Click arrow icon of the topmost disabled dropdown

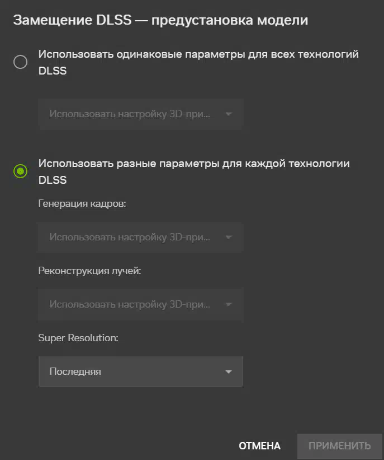(x=229, y=114)
